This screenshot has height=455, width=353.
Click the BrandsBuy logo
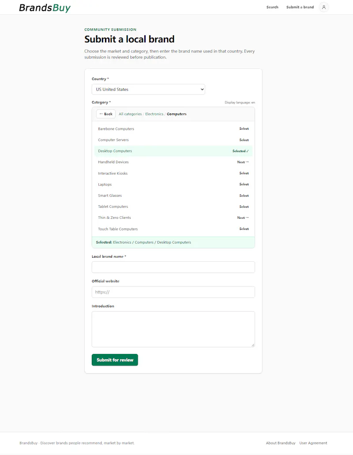(45, 8)
